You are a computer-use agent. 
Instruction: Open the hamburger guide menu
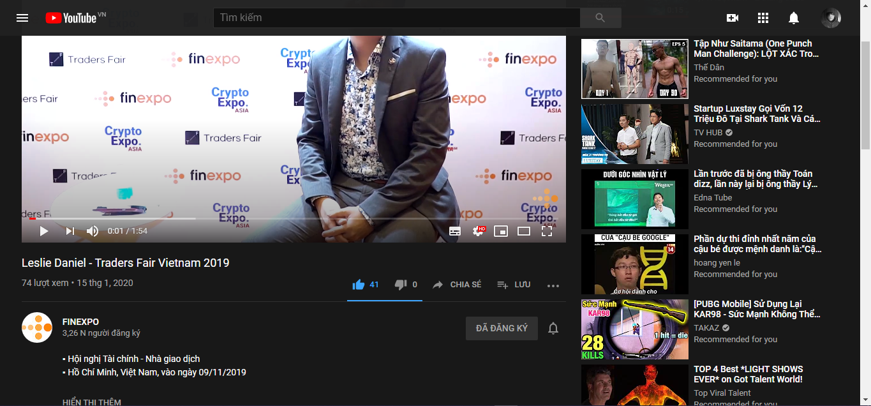coord(22,18)
